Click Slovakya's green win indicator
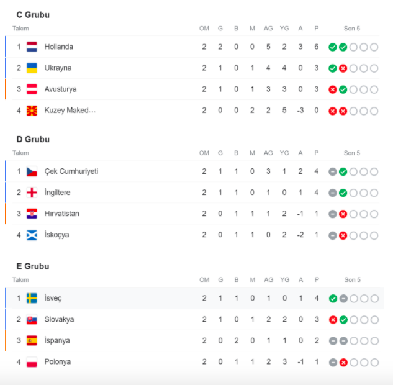 tap(343, 320)
